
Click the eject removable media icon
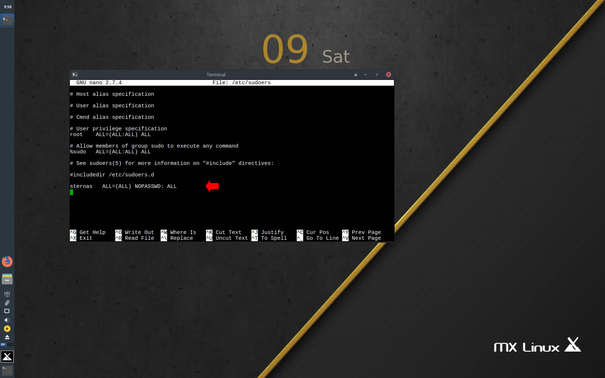7,337
